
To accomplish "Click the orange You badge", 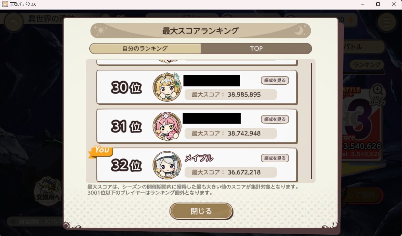I will point(101,151).
